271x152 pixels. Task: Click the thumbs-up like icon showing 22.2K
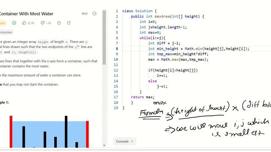pos(24,23)
